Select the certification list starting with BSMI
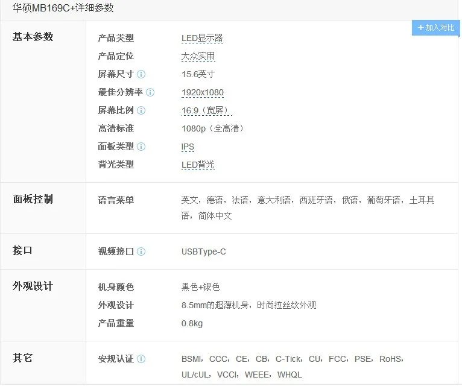 [293, 367]
